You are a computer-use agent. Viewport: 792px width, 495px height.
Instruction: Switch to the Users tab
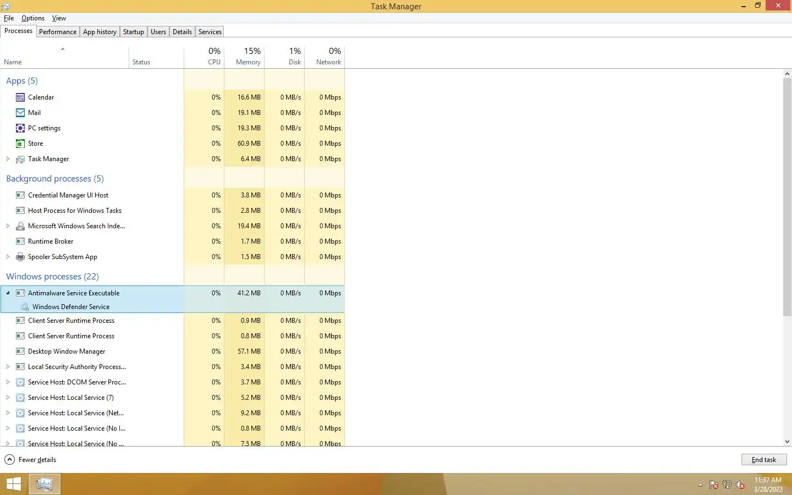click(158, 32)
